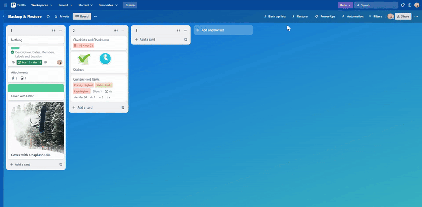
Task: Expand views chevron next to Board
Action: [x=95, y=17]
